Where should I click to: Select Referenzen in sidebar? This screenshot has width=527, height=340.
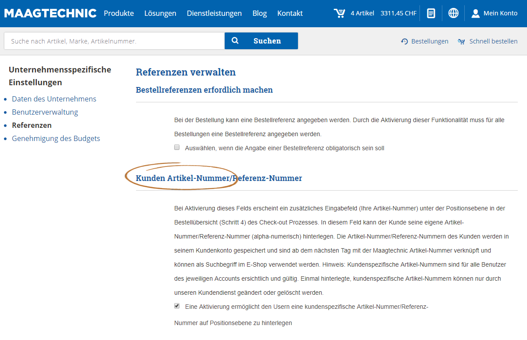point(32,125)
